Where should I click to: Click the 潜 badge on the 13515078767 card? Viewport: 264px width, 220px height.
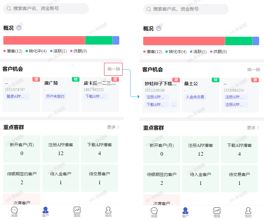pyautogui.click(x=36, y=79)
